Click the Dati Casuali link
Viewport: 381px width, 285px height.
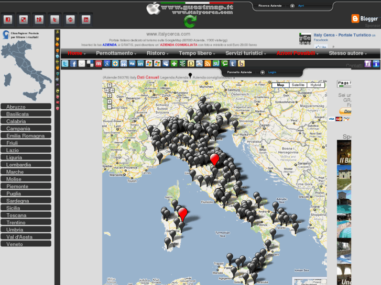click(148, 77)
